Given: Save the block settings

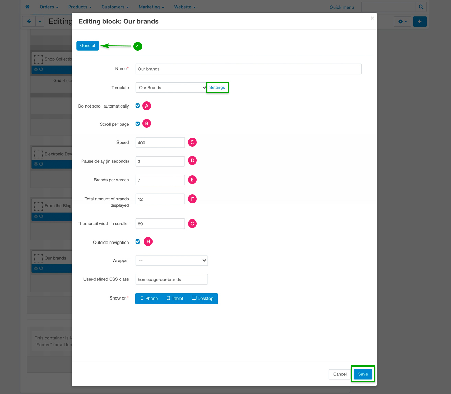Looking at the screenshot, I should click(363, 374).
